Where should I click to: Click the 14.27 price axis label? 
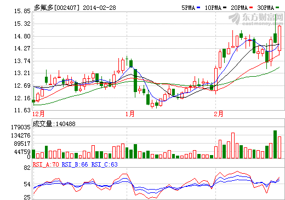[22, 48]
